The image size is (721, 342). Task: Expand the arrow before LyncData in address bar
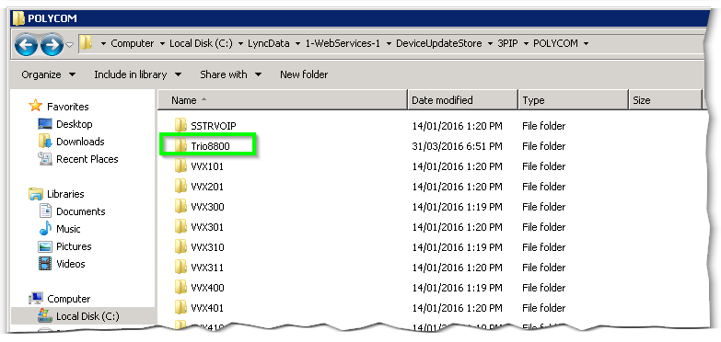pyautogui.click(x=240, y=44)
